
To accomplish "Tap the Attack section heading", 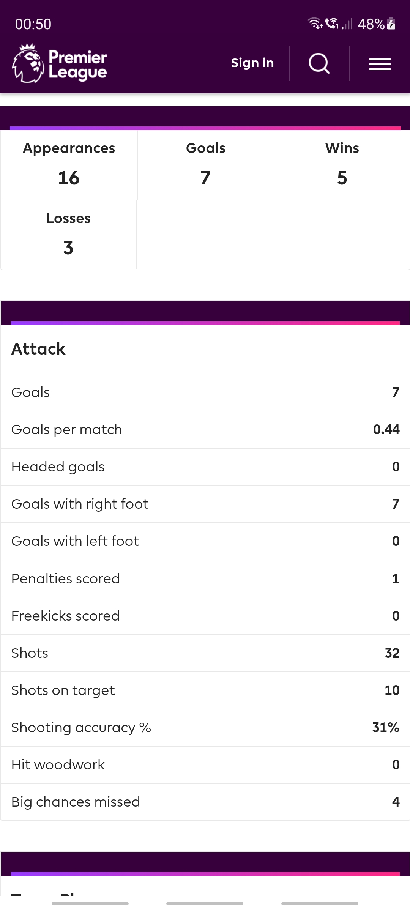I will [38, 349].
